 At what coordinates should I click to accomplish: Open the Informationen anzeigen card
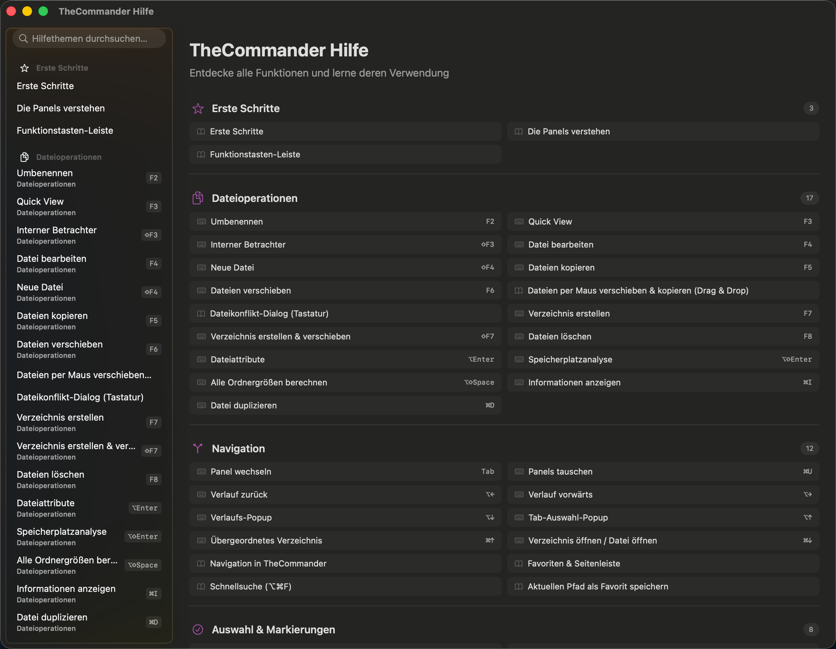663,382
